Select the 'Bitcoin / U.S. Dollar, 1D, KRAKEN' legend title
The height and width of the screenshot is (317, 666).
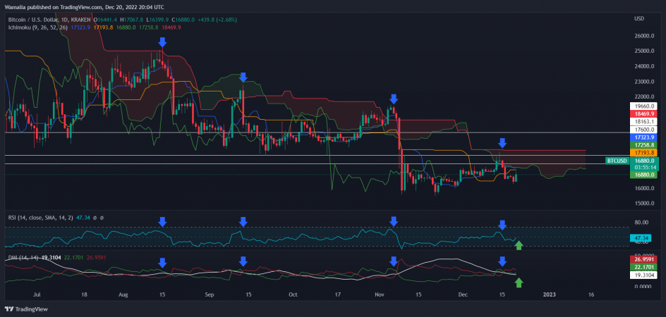pos(50,20)
